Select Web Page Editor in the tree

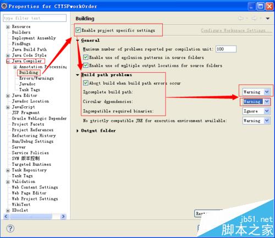(x=29, y=193)
